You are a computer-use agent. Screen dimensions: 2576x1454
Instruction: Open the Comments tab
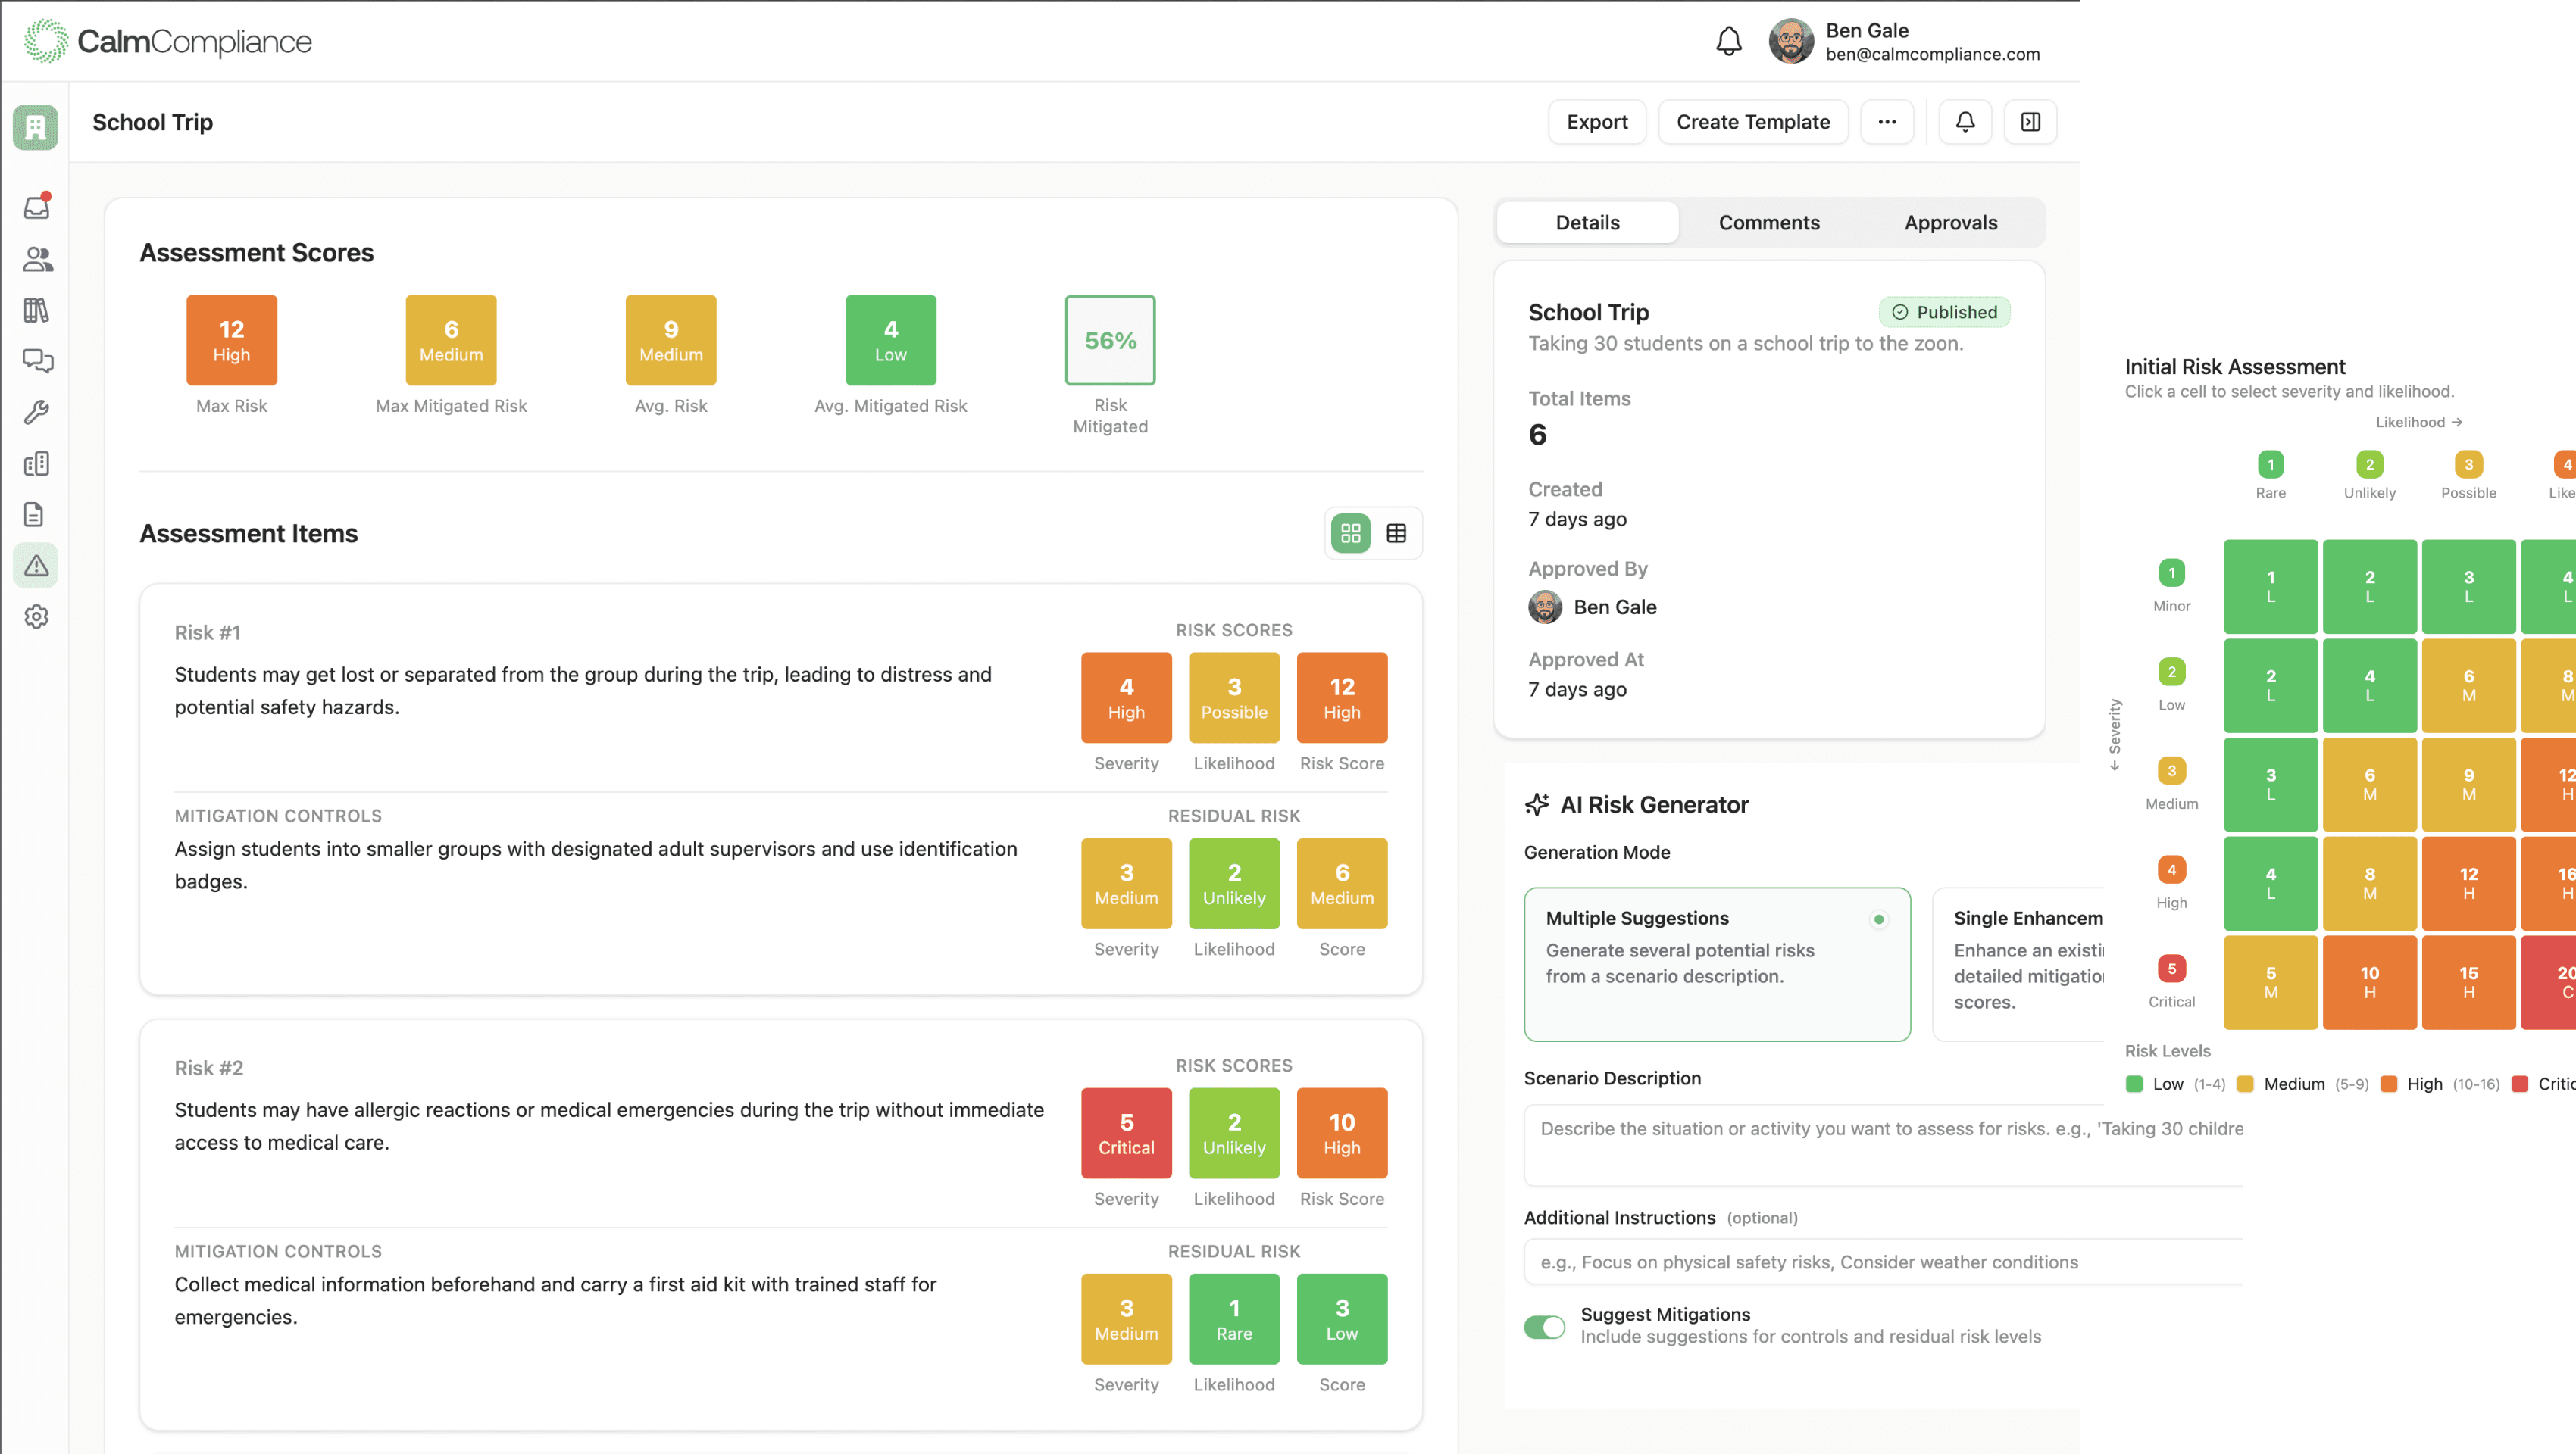(x=1769, y=222)
